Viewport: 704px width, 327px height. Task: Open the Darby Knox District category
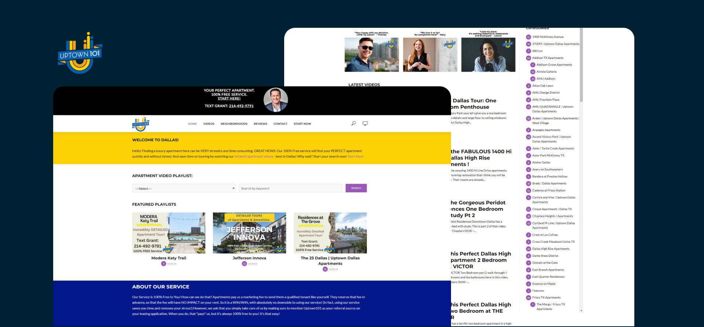point(545,256)
